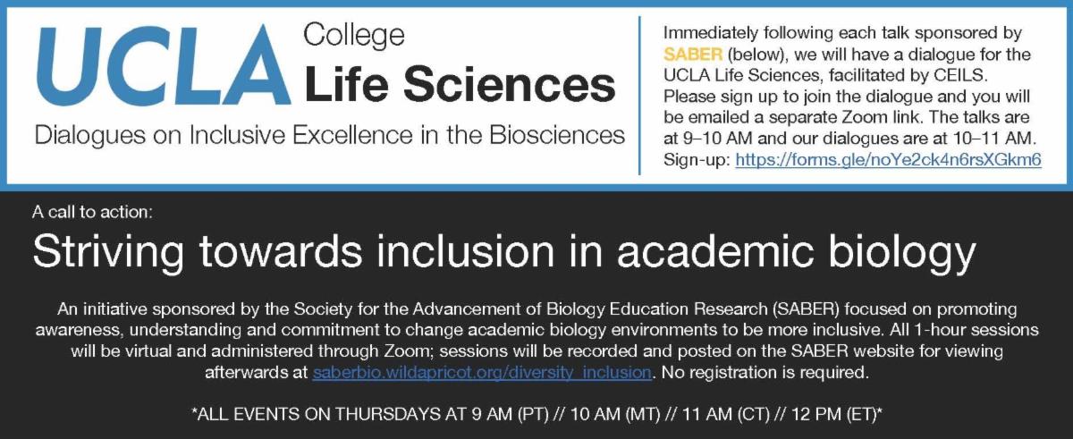
Task: Click the Dialogues on Inclusive Excellence subtitle
Action: point(329,135)
